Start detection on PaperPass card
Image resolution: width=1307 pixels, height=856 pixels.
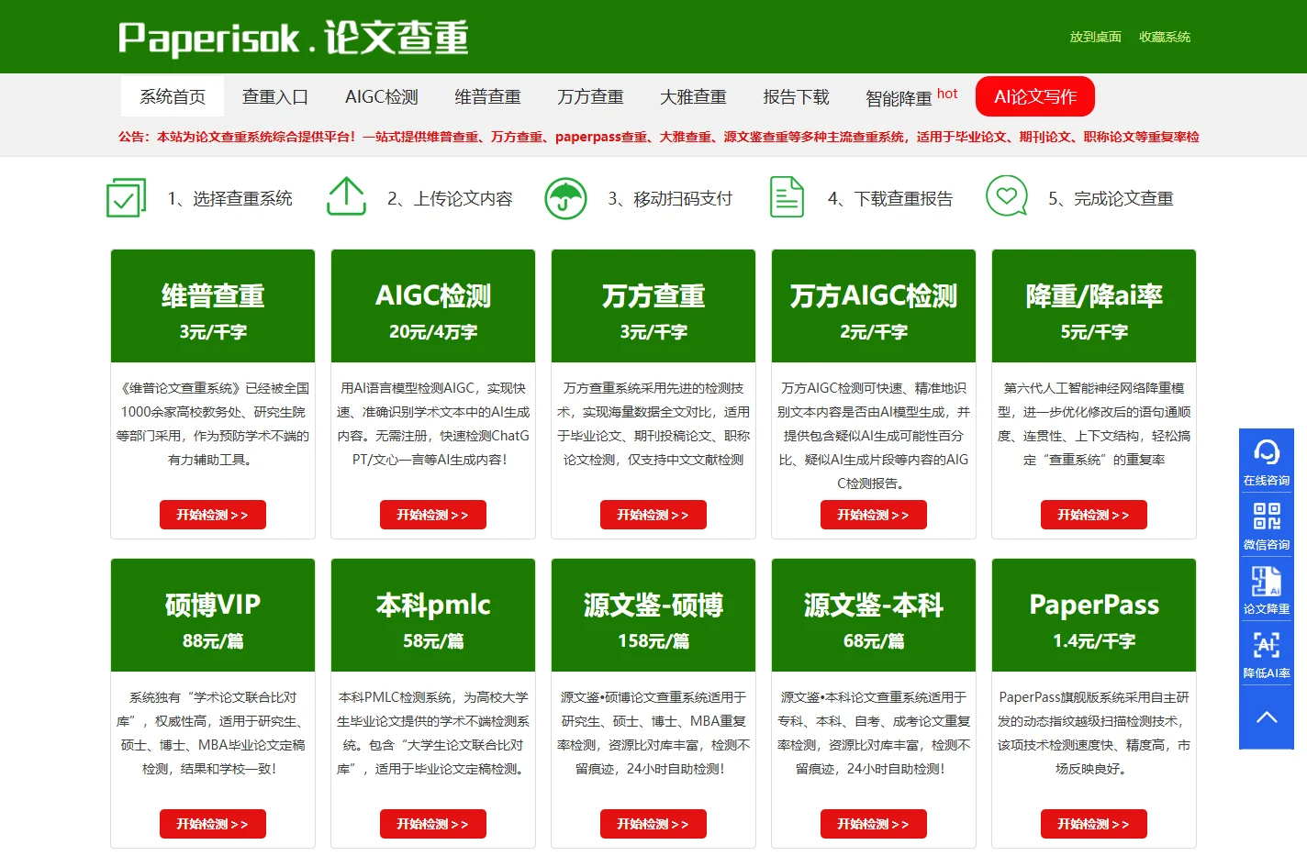1094,824
